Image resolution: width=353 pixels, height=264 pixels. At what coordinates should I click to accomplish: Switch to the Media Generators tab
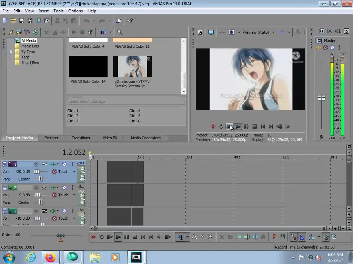pos(146,138)
